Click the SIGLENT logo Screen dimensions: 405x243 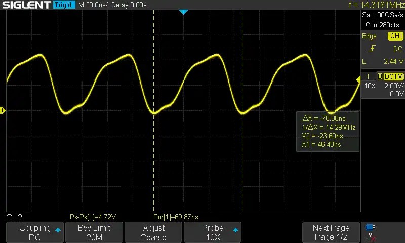pyautogui.click(x=26, y=5)
